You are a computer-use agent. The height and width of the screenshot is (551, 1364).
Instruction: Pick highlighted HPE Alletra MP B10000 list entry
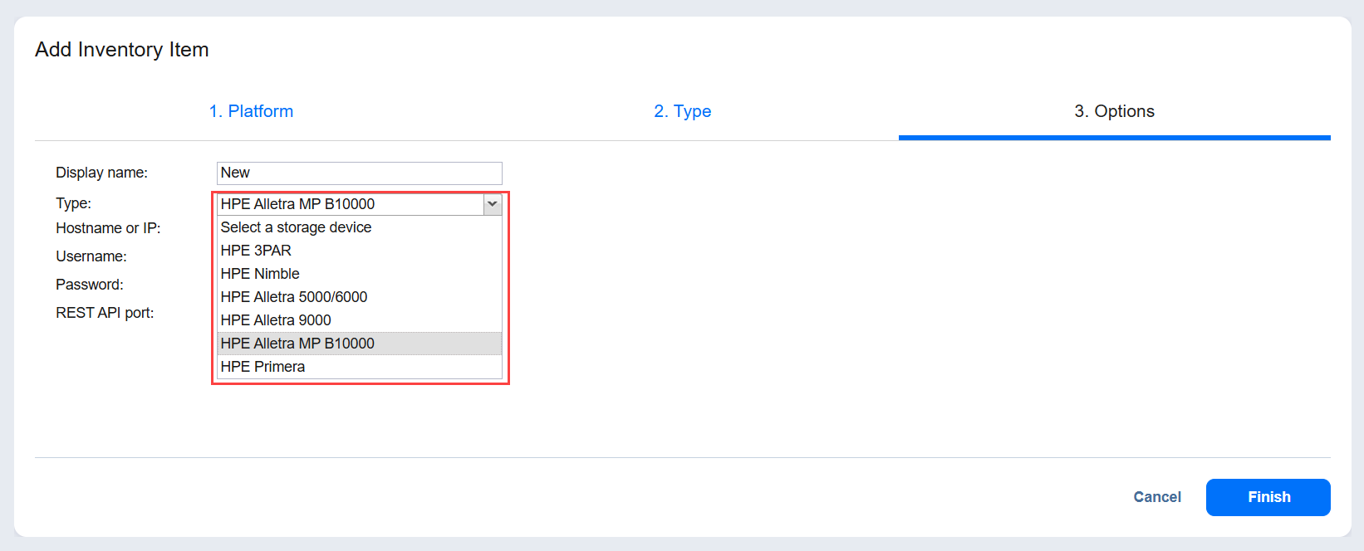point(297,344)
